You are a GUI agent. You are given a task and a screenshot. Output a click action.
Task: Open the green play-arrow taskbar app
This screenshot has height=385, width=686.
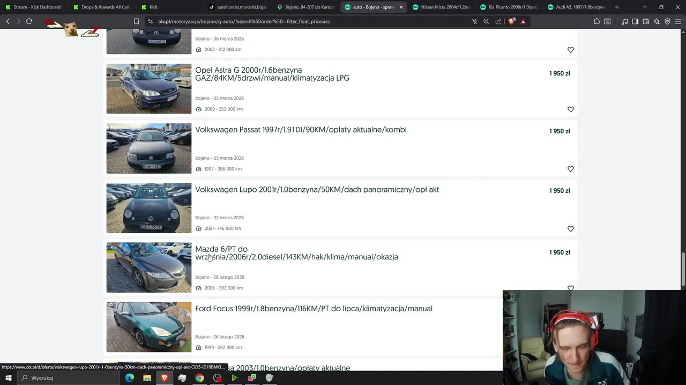pyautogui.click(x=234, y=378)
